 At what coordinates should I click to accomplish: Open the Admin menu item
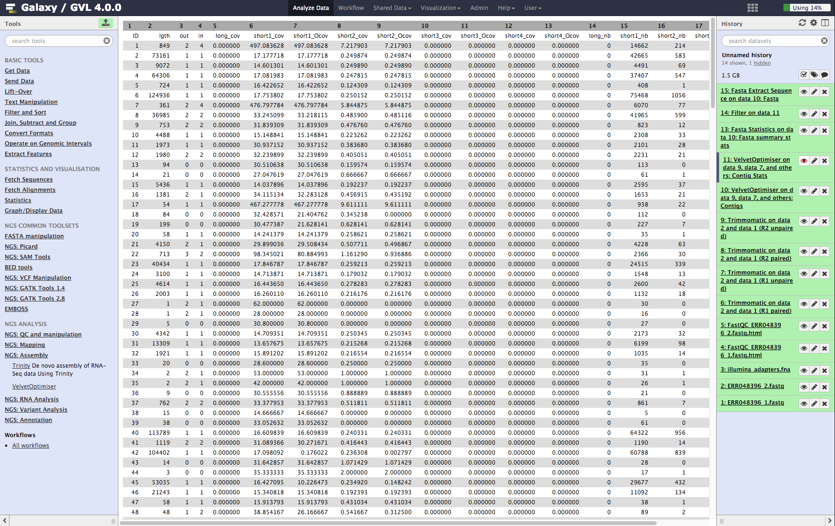479,8
